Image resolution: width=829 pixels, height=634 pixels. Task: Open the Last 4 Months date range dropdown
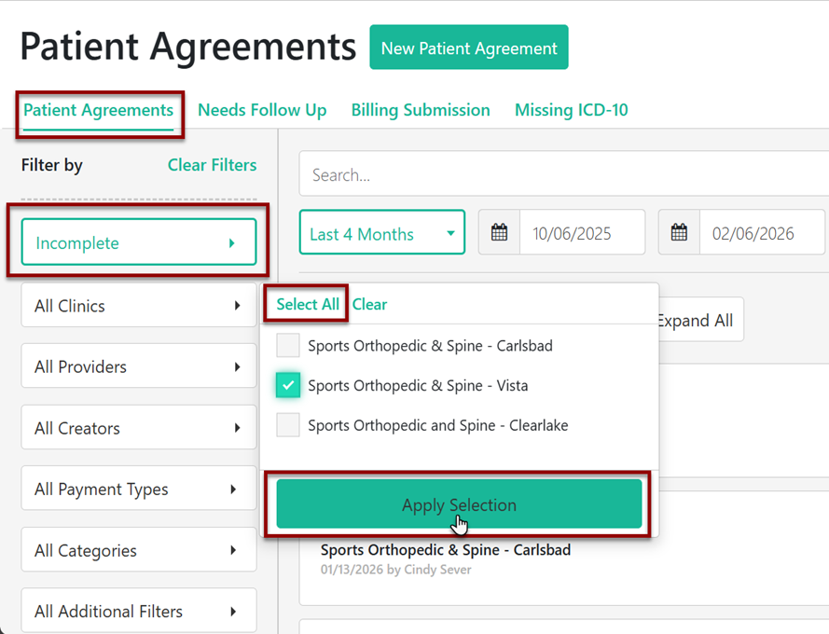click(381, 233)
